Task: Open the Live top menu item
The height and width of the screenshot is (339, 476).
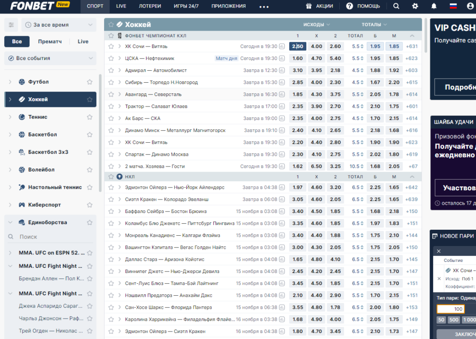Action: 121,6
